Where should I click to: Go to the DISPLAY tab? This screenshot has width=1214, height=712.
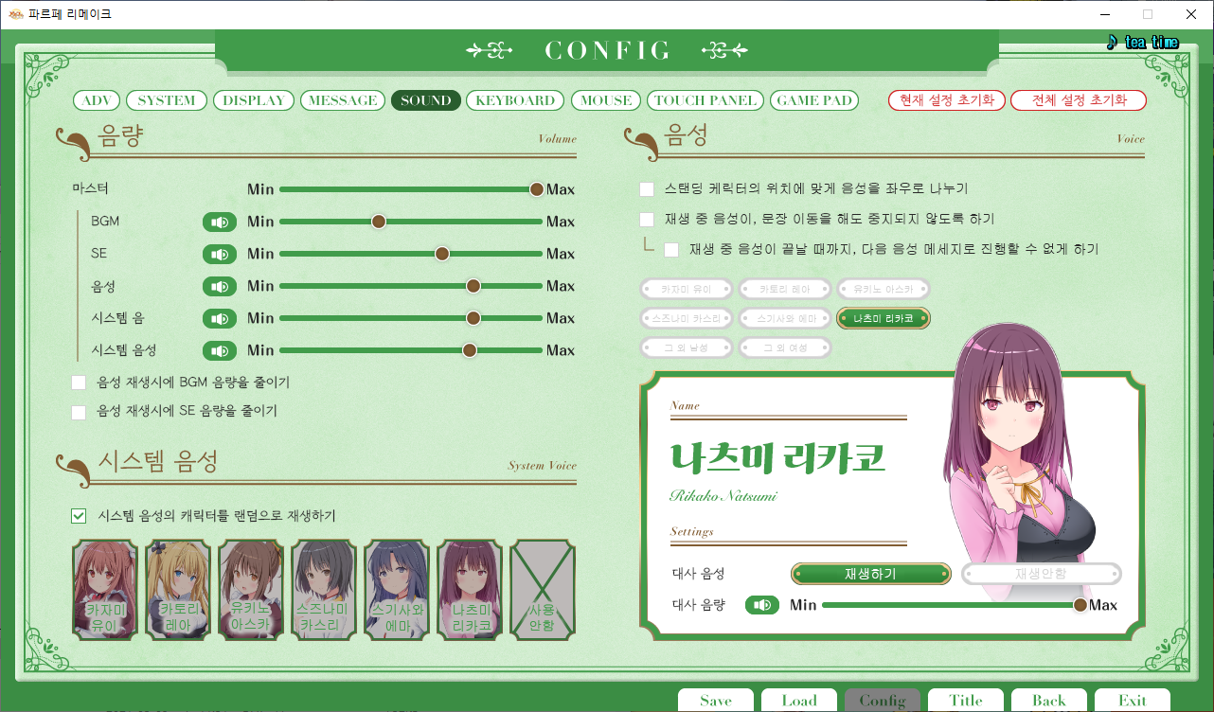point(254,100)
